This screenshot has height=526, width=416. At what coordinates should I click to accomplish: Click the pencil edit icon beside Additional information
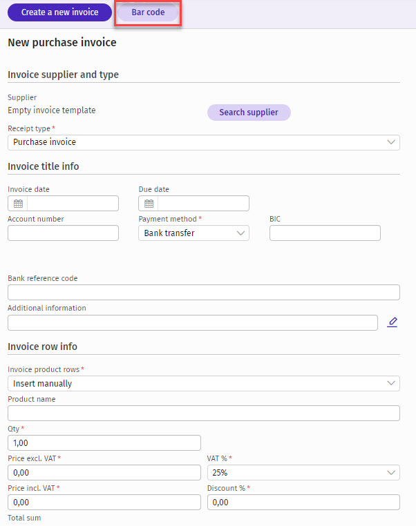(393, 322)
